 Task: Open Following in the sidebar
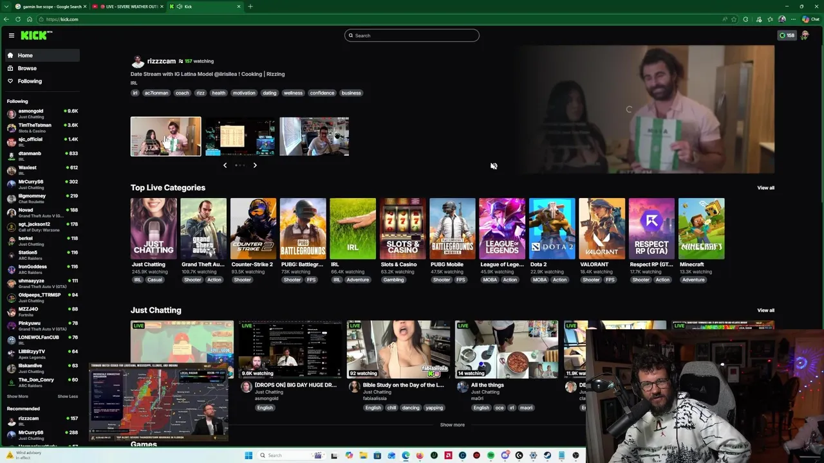pos(42,81)
